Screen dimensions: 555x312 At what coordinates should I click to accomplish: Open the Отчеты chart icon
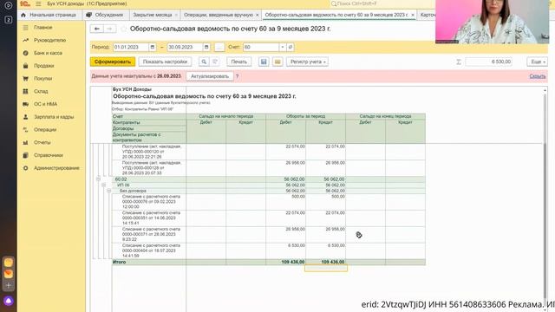(25, 142)
